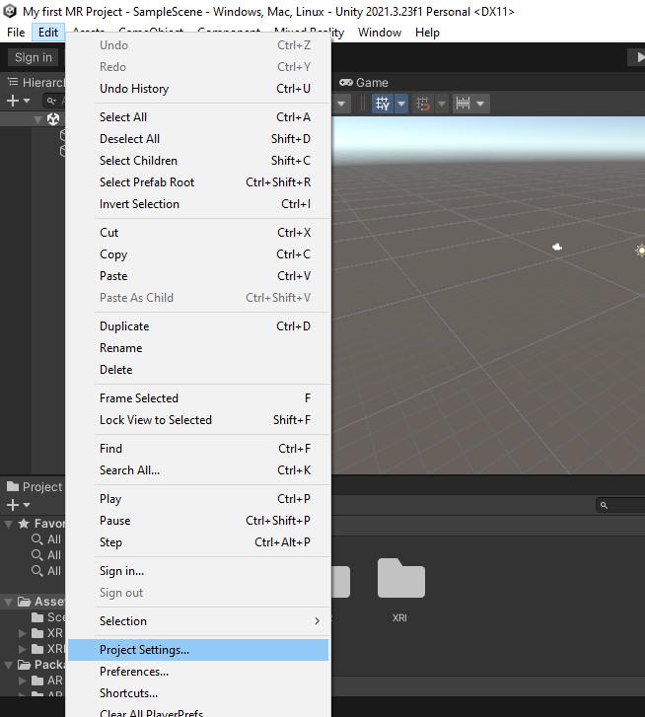Toggle grid snapping icon in Scene toolbar
This screenshot has width=645, height=717.
[x=423, y=104]
